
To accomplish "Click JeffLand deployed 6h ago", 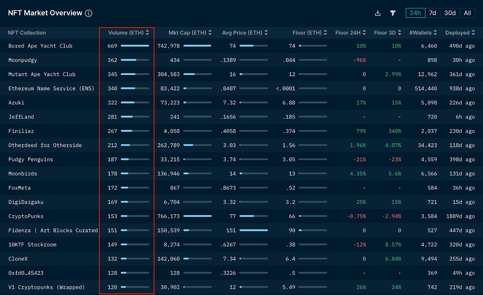I will (465, 117).
